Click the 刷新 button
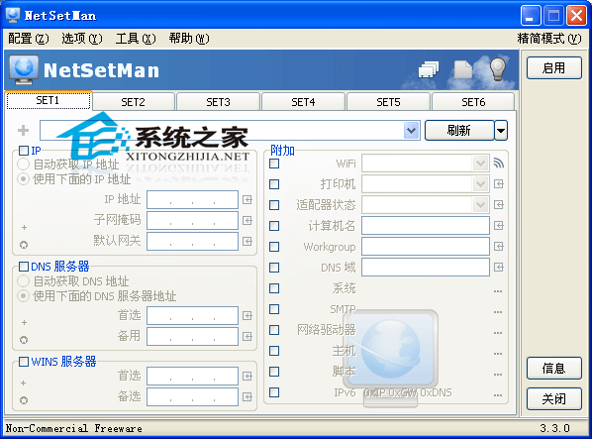The width and height of the screenshot is (592, 439). [459, 131]
